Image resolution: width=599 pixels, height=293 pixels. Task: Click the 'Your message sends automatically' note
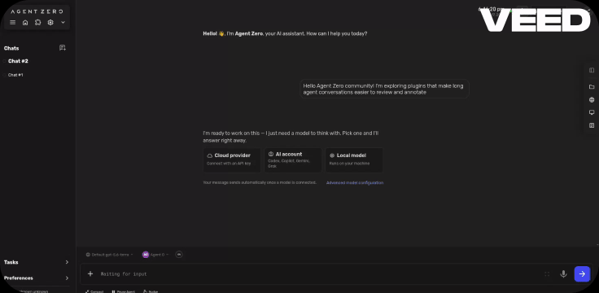coord(260,182)
